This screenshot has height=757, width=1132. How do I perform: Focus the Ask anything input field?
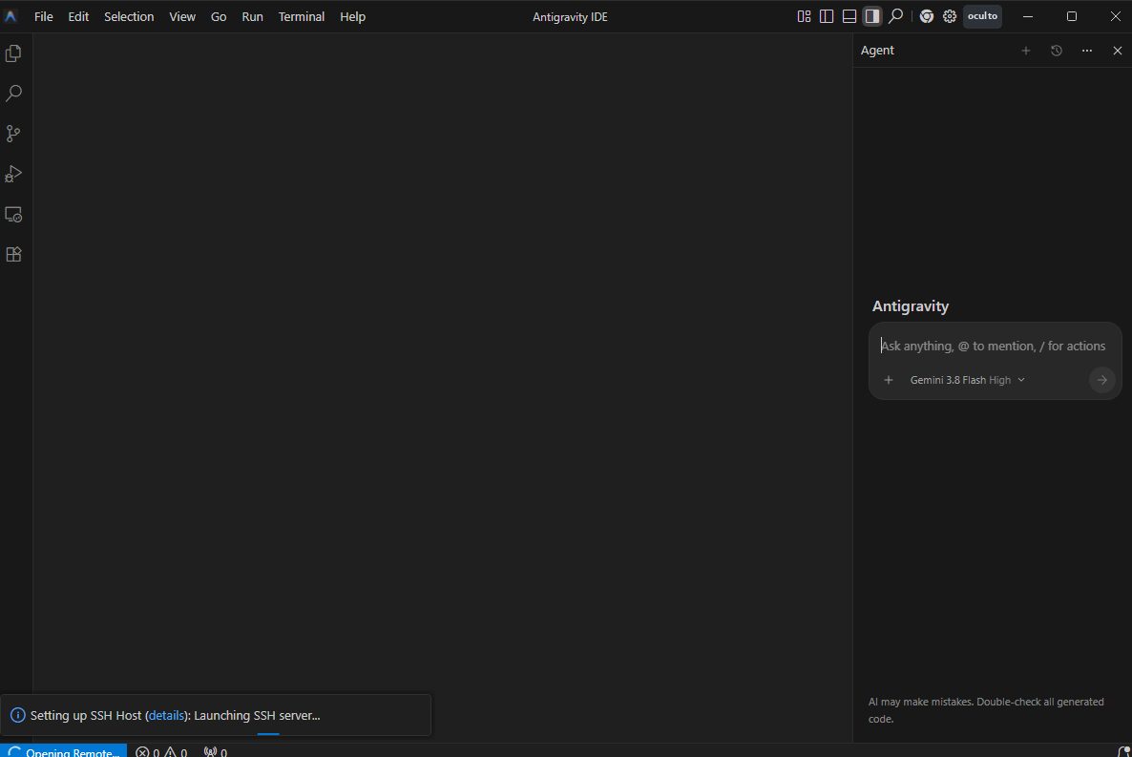(995, 346)
